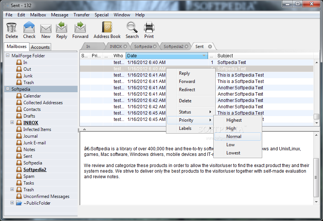The width and height of the screenshot is (323, 221).
Task: Click the Date column sort arrow
Action: 204,56
